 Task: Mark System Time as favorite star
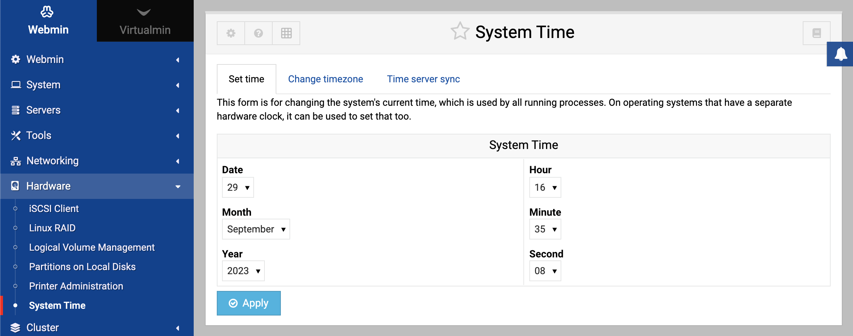(x=460, y=31)
